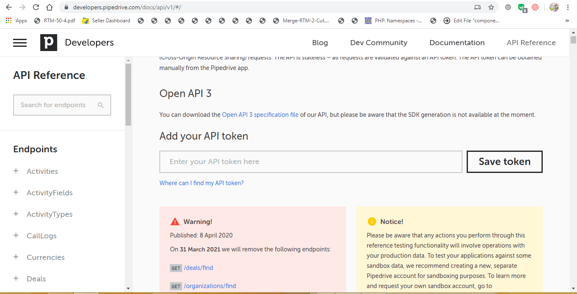
Task: Expand the Activities endpoint group
Action: click(16, 171)
